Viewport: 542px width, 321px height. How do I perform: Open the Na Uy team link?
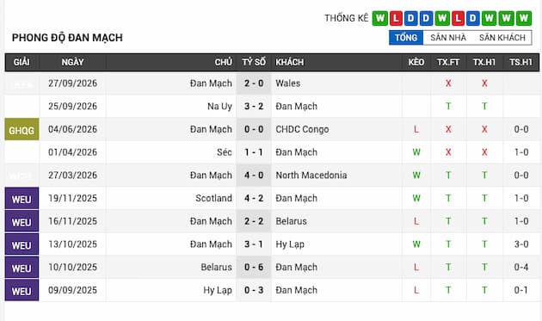pos(219,107)
